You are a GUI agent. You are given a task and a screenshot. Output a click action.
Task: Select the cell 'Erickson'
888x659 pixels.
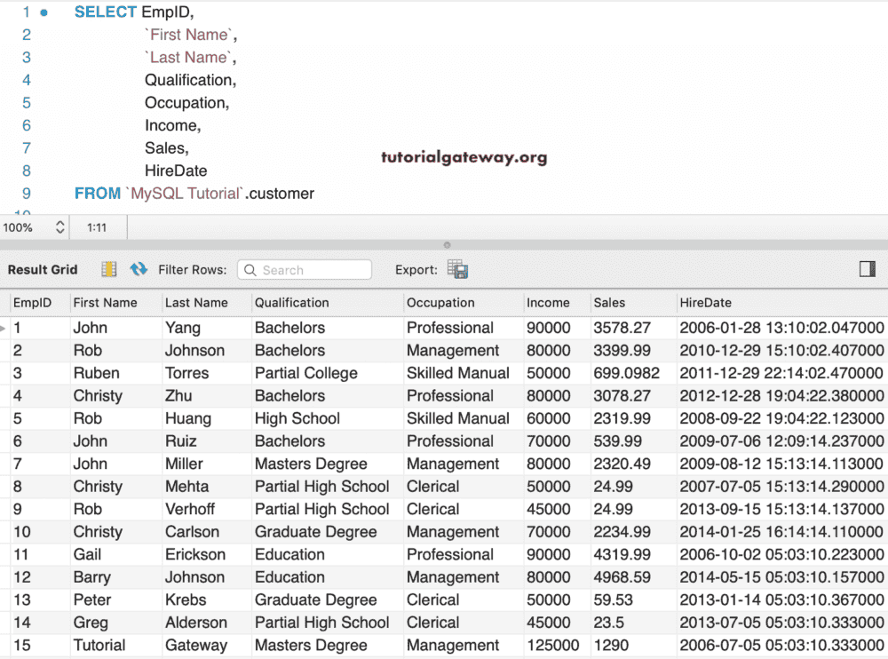pyautogui.click(x=195, y=554)
